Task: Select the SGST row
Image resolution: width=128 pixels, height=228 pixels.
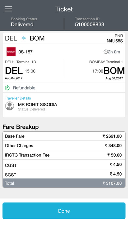Action: 64,174
